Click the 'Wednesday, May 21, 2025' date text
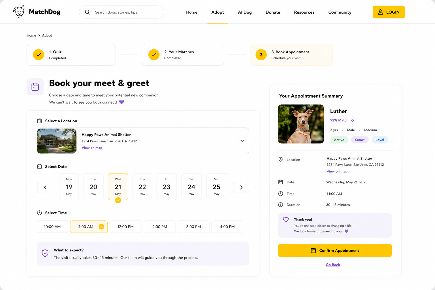Screen dimensions: 435x290 (x=347, y=182)
